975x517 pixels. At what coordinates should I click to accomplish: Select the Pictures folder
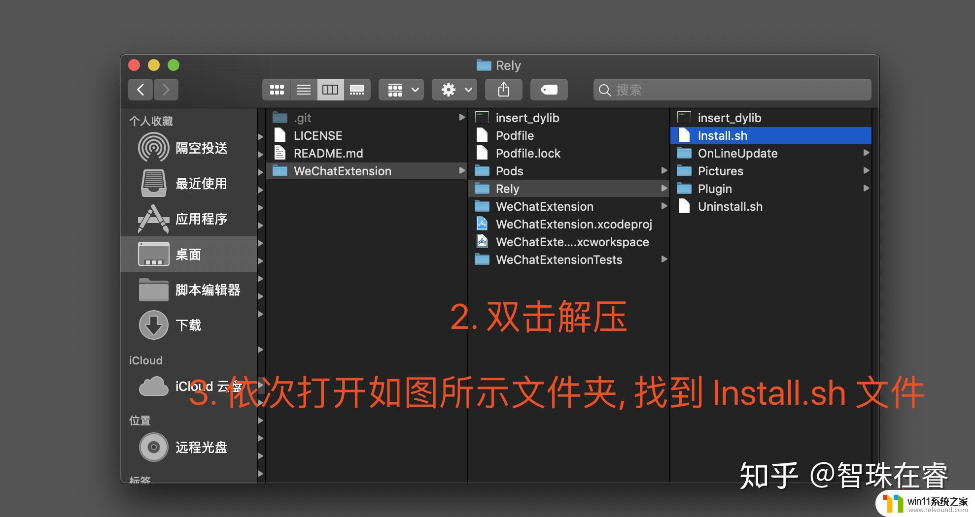point(771,171)
